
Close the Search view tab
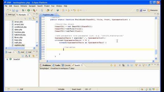82,65
